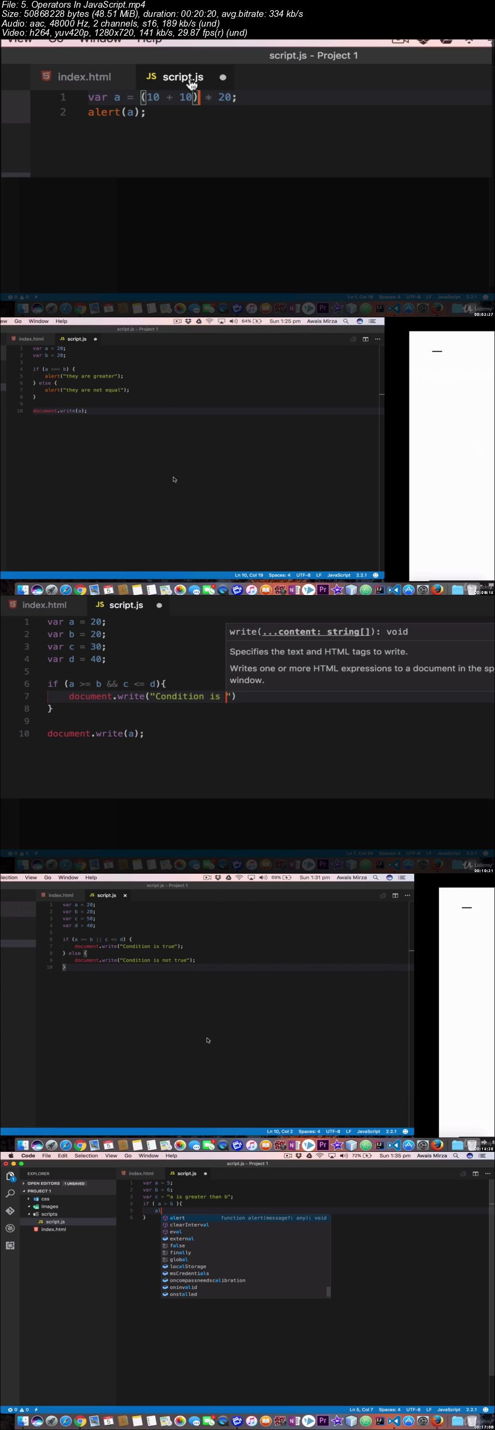Click Ln 10, Col 19 status entry

[248, 575]
